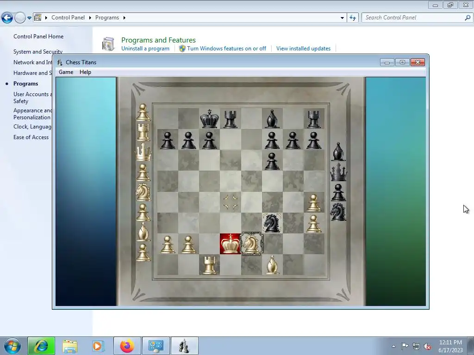The height and width of the screenshot is (355, 474).
Task: Open Windows Media Player from the taskbar
Action: 98,346
